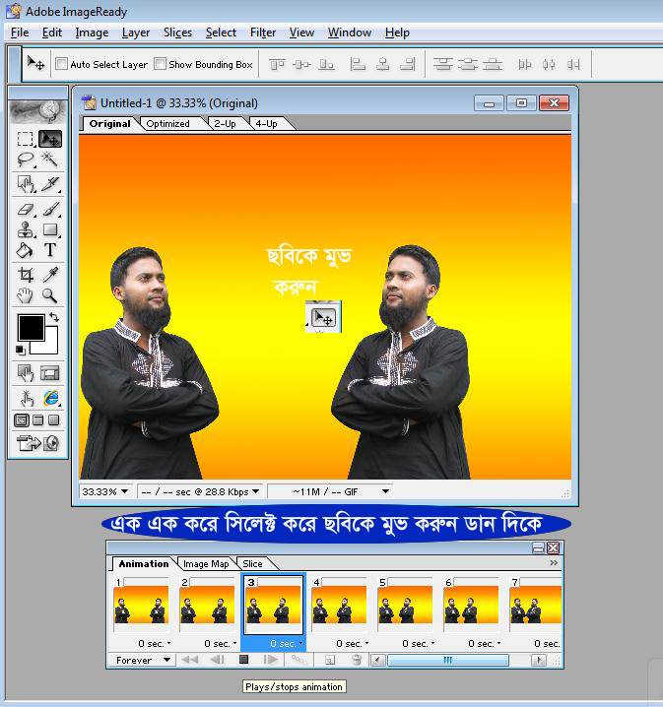Switch to full screen with menu mode
The width and height of the screenshot is (663, 707).
(38, 420)
